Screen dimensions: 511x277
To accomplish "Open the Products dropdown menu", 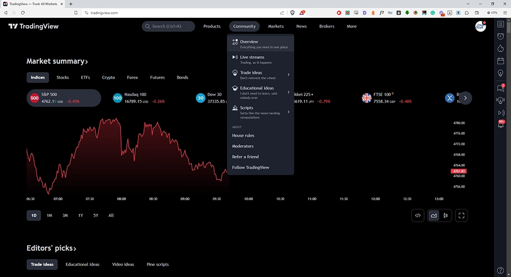I will 212,27.
